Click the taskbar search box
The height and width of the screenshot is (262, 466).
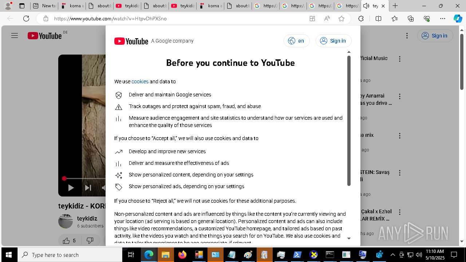70,255
